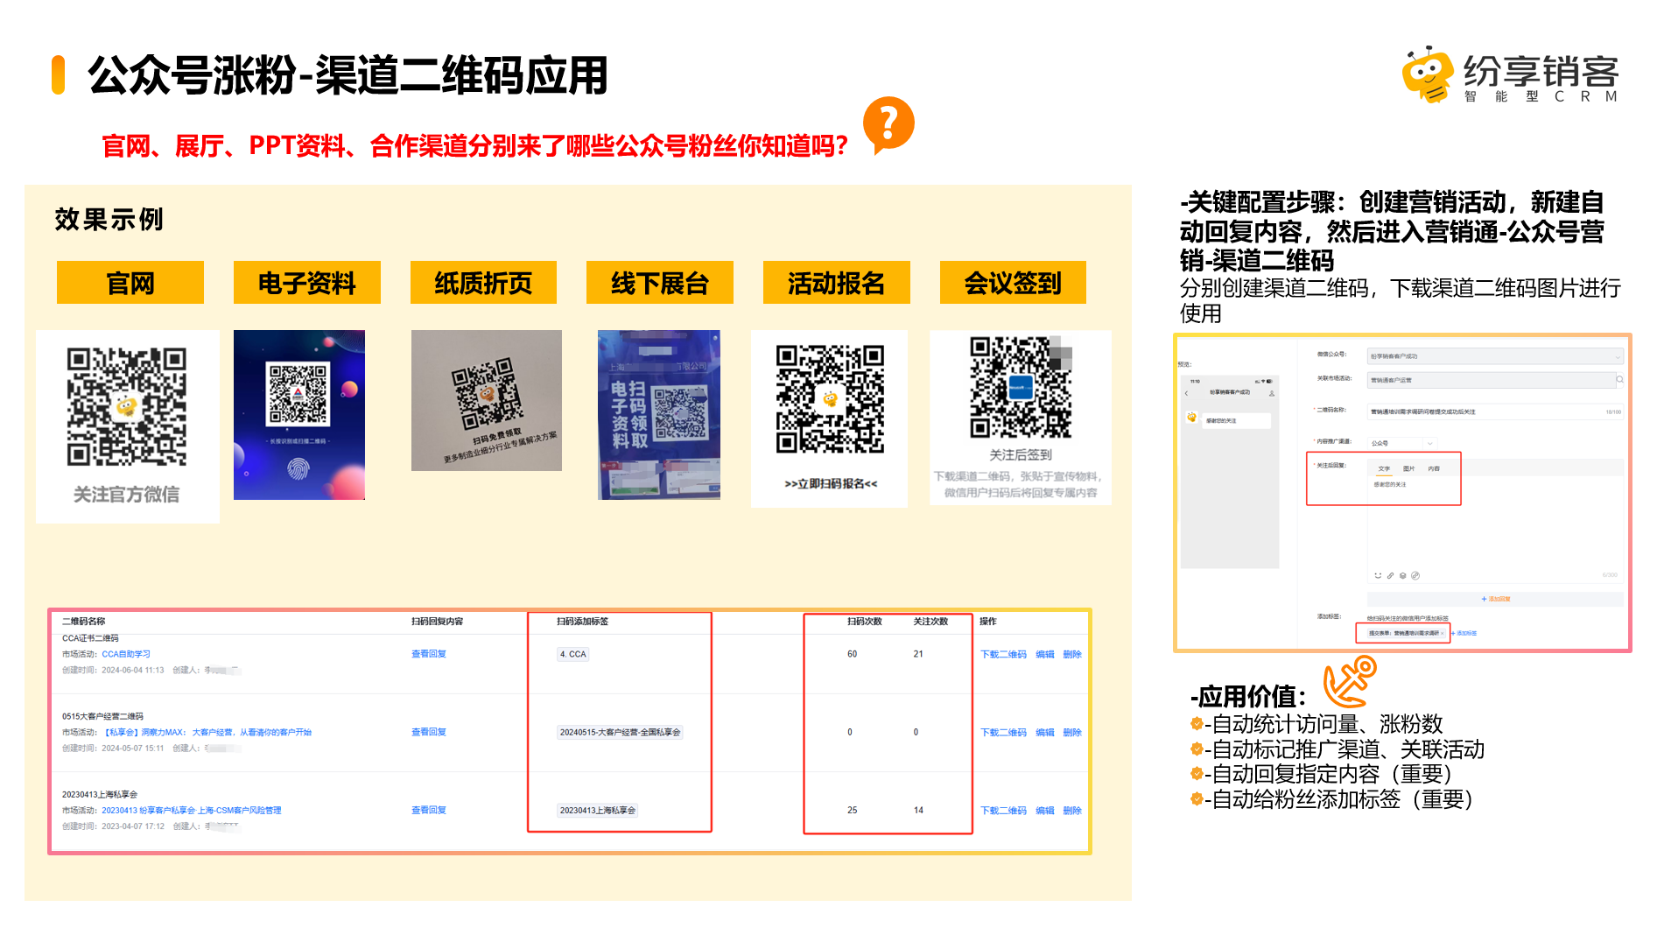Image resolution: width=1671 pixels, height=935 pixels.
Task: Select the 官网 yellow label
Action: [x=130, y=283]
